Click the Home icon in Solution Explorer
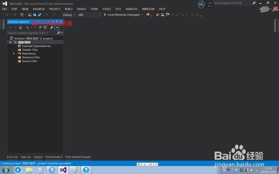This screenshot has height=174, width=279. pyautogui.click(x=20, y=28)
